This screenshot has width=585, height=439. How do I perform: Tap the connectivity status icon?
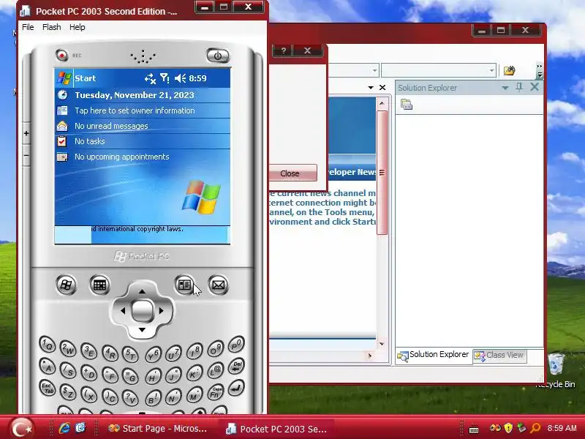(x=150, y=78)
